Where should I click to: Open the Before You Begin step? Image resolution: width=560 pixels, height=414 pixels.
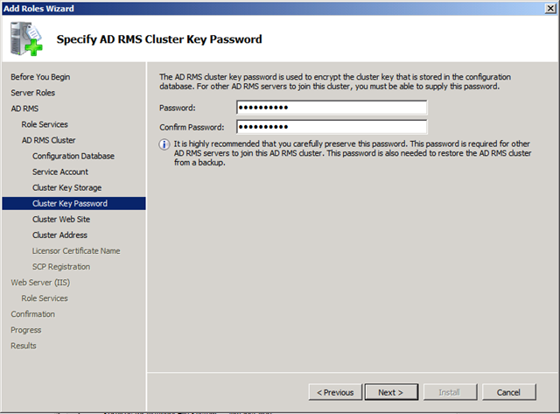(40, 77)
